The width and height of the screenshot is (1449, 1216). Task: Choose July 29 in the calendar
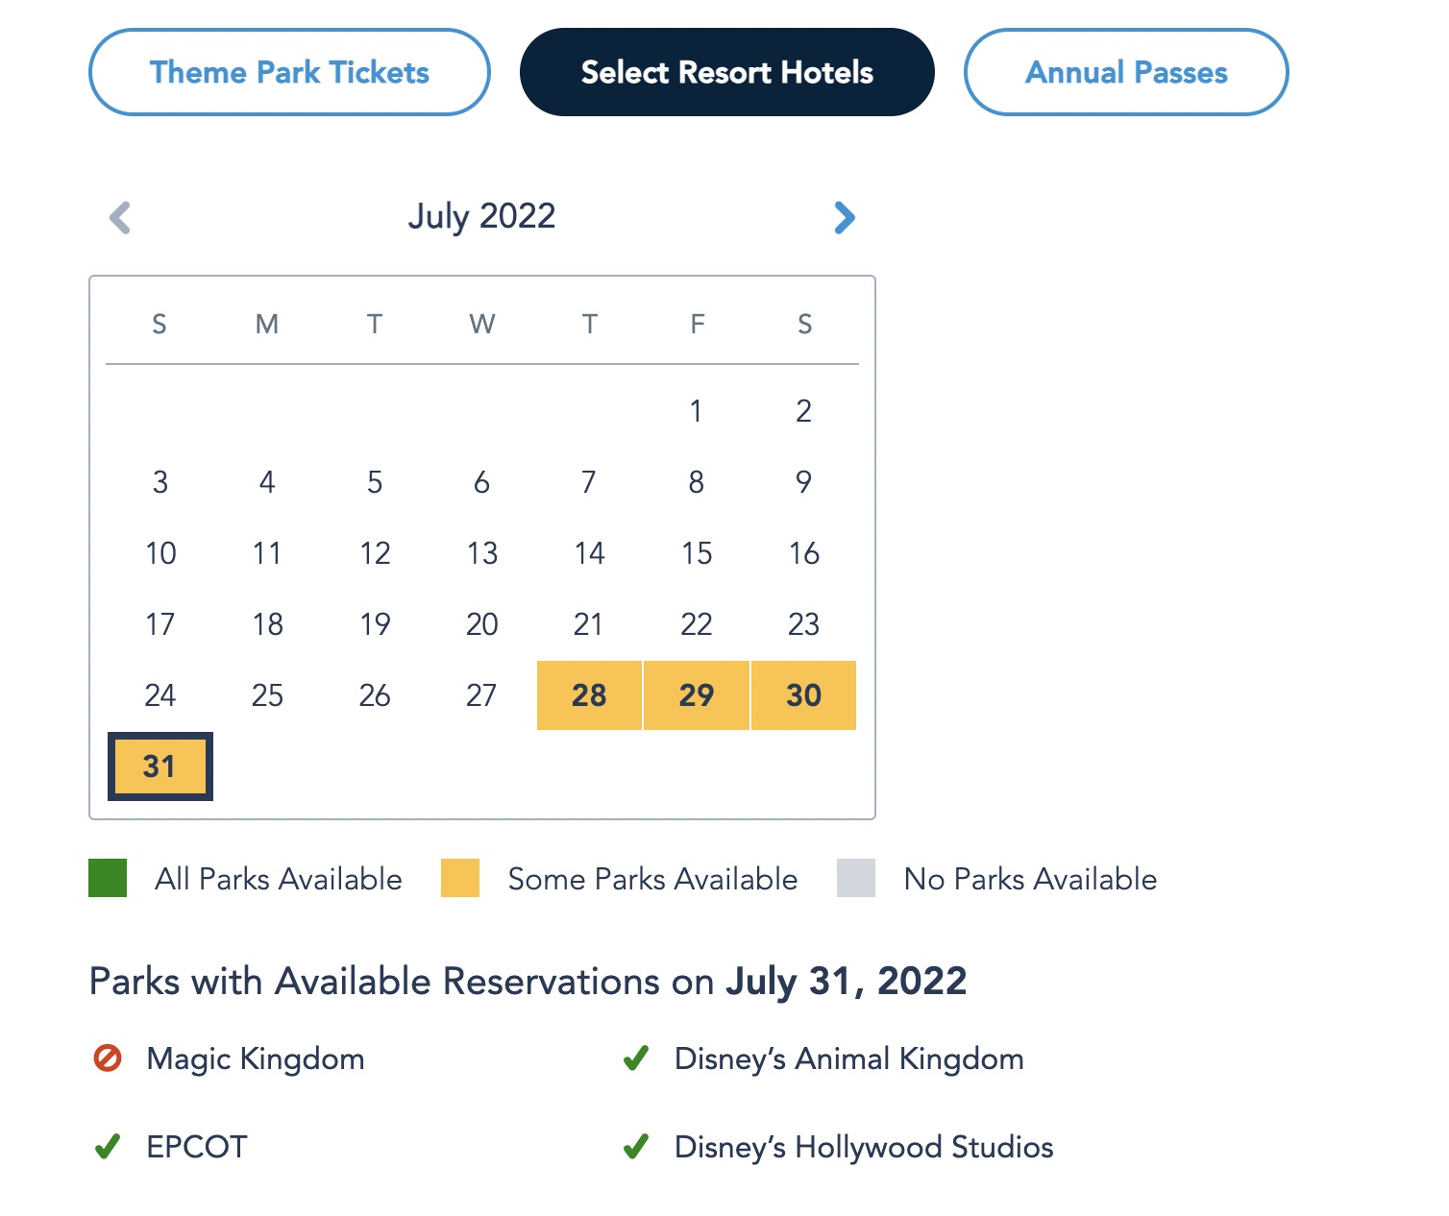(x=697, y=695)
